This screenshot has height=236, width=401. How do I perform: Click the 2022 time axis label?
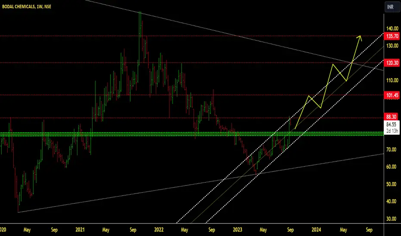[159, 230]
